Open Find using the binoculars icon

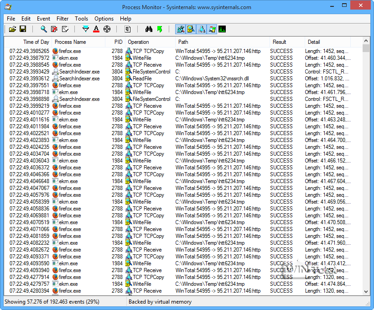click(x=149, y=29)
